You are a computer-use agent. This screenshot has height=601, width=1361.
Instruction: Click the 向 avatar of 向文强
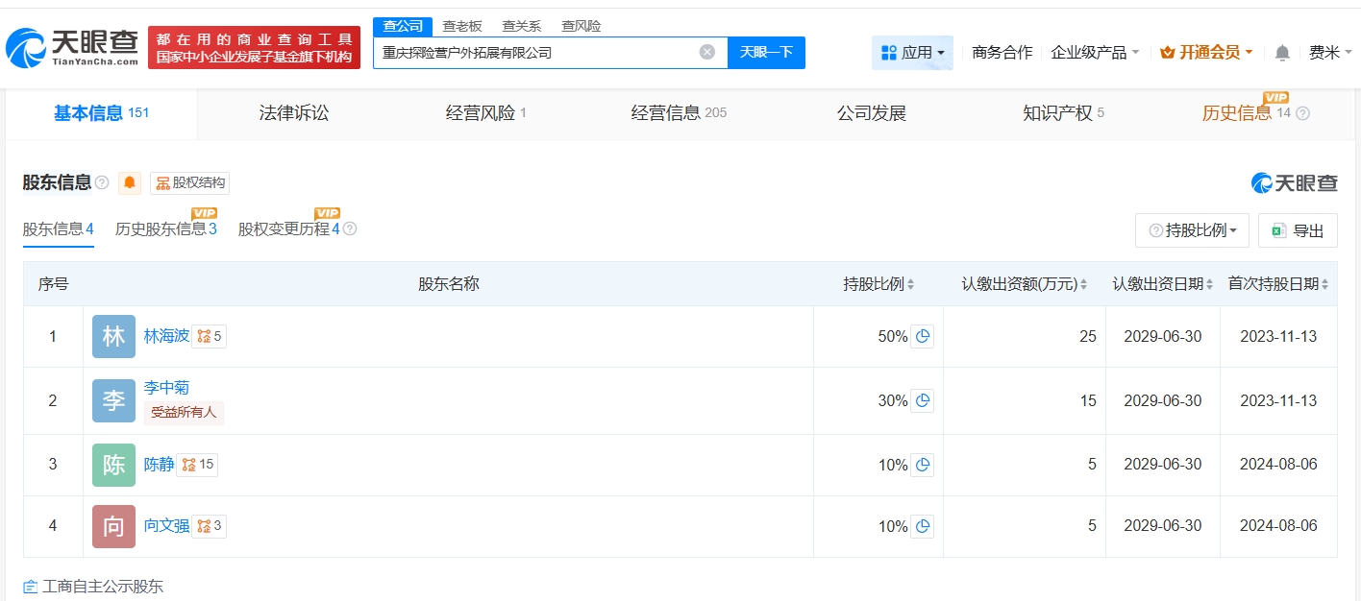113,526
